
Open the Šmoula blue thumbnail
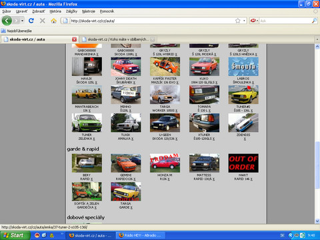[243, 67]
